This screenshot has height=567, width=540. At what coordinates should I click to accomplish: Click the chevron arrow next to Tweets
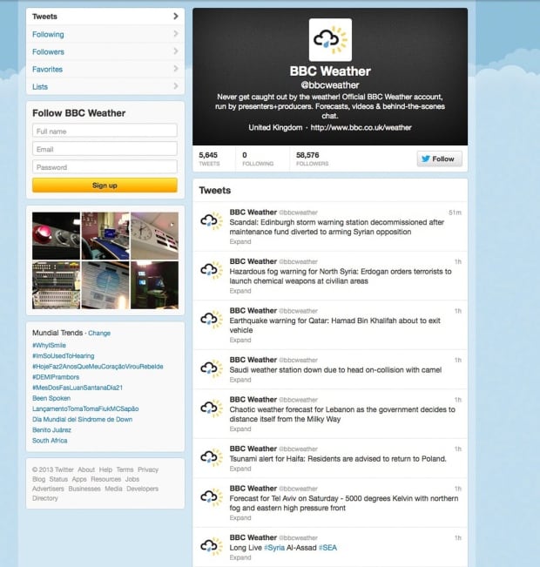[176, 17]
